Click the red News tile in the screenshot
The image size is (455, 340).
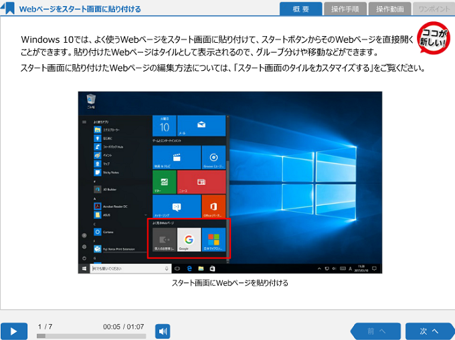tap(201, 182)
